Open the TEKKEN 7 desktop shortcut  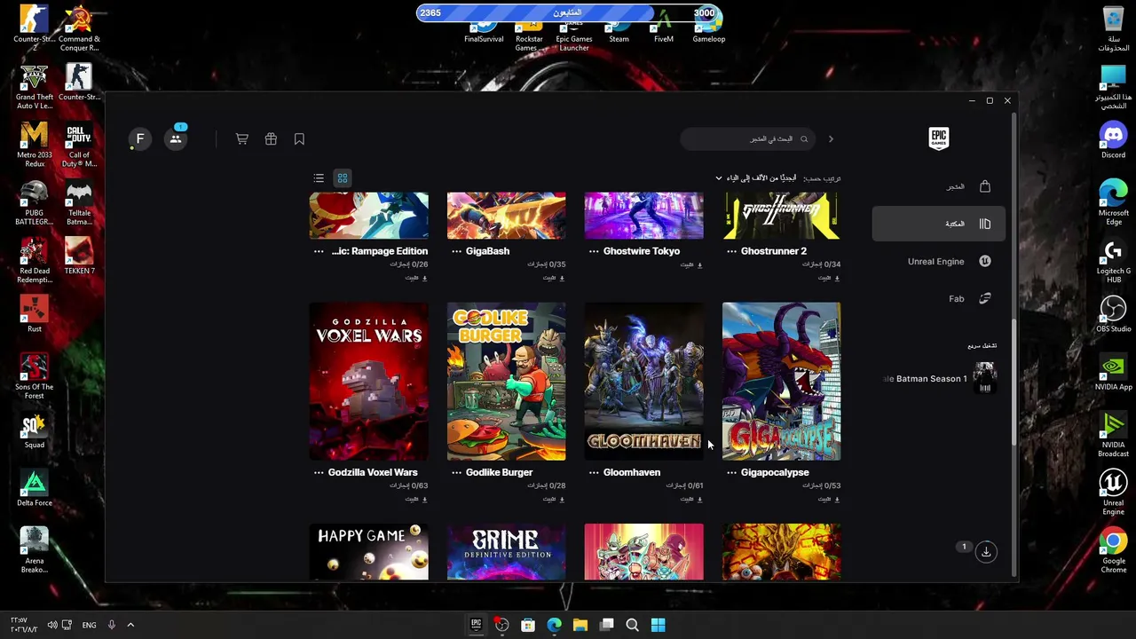pos(79,256)
